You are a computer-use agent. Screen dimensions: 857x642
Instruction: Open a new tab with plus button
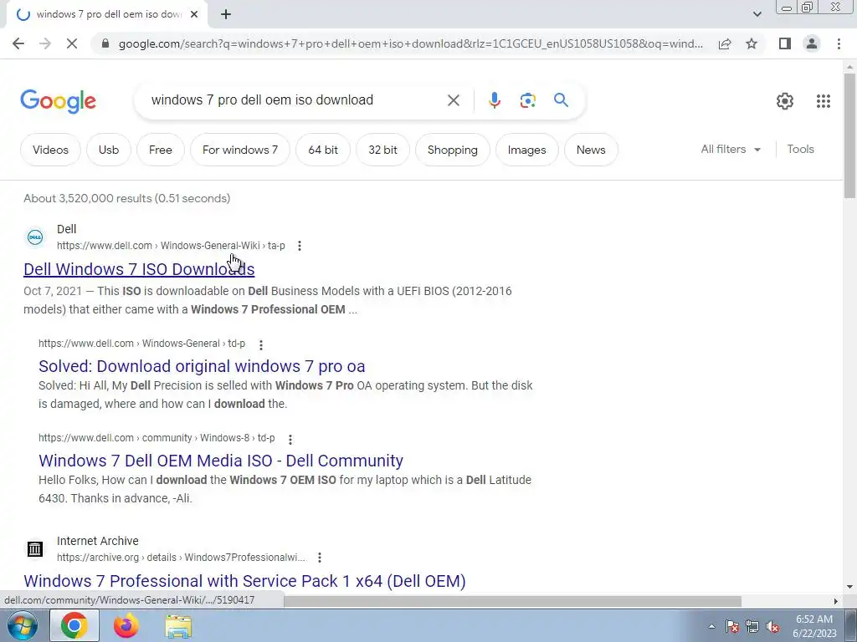[226, 15]
